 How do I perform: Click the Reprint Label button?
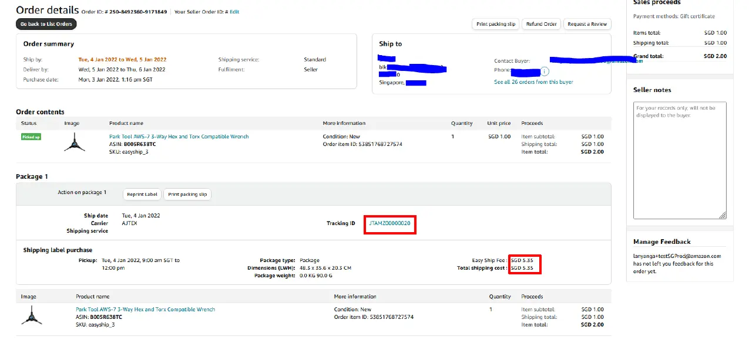(142, 195)
